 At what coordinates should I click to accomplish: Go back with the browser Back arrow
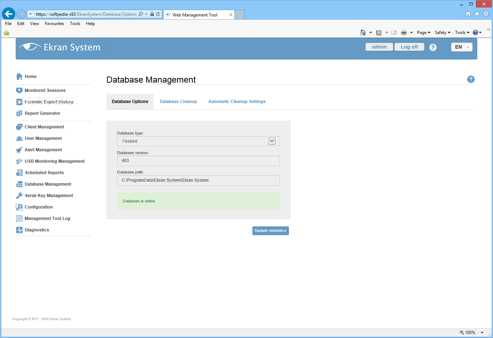(9, 14)
